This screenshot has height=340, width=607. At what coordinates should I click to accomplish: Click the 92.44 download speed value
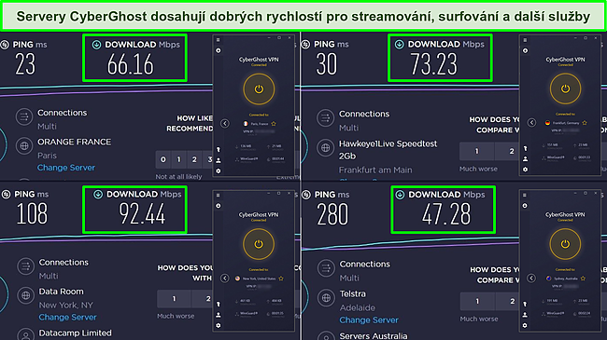tap(142, 213)
